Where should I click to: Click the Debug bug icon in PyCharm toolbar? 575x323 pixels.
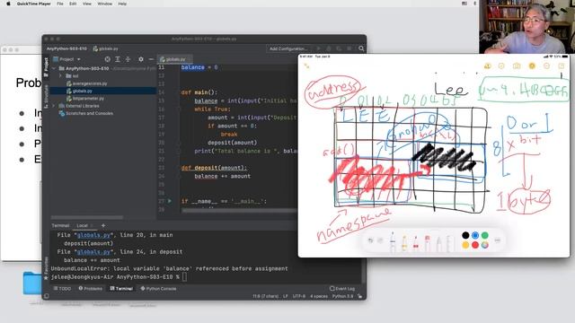(329, 48)
